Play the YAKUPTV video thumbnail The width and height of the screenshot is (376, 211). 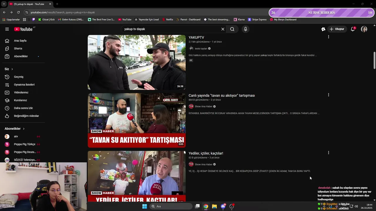point(137,62)
